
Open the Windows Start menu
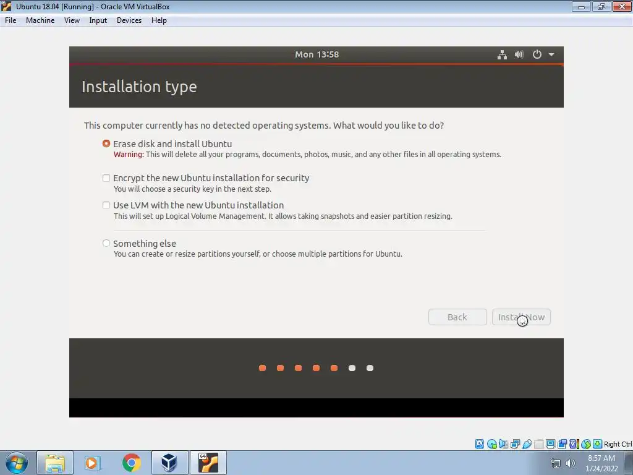pos(17,463)
